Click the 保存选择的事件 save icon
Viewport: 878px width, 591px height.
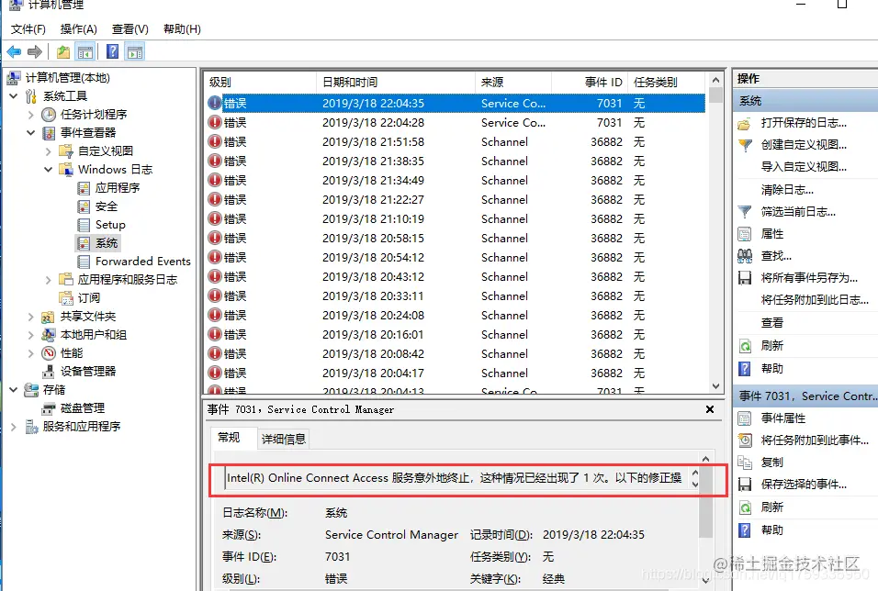(x=745, y=485)
